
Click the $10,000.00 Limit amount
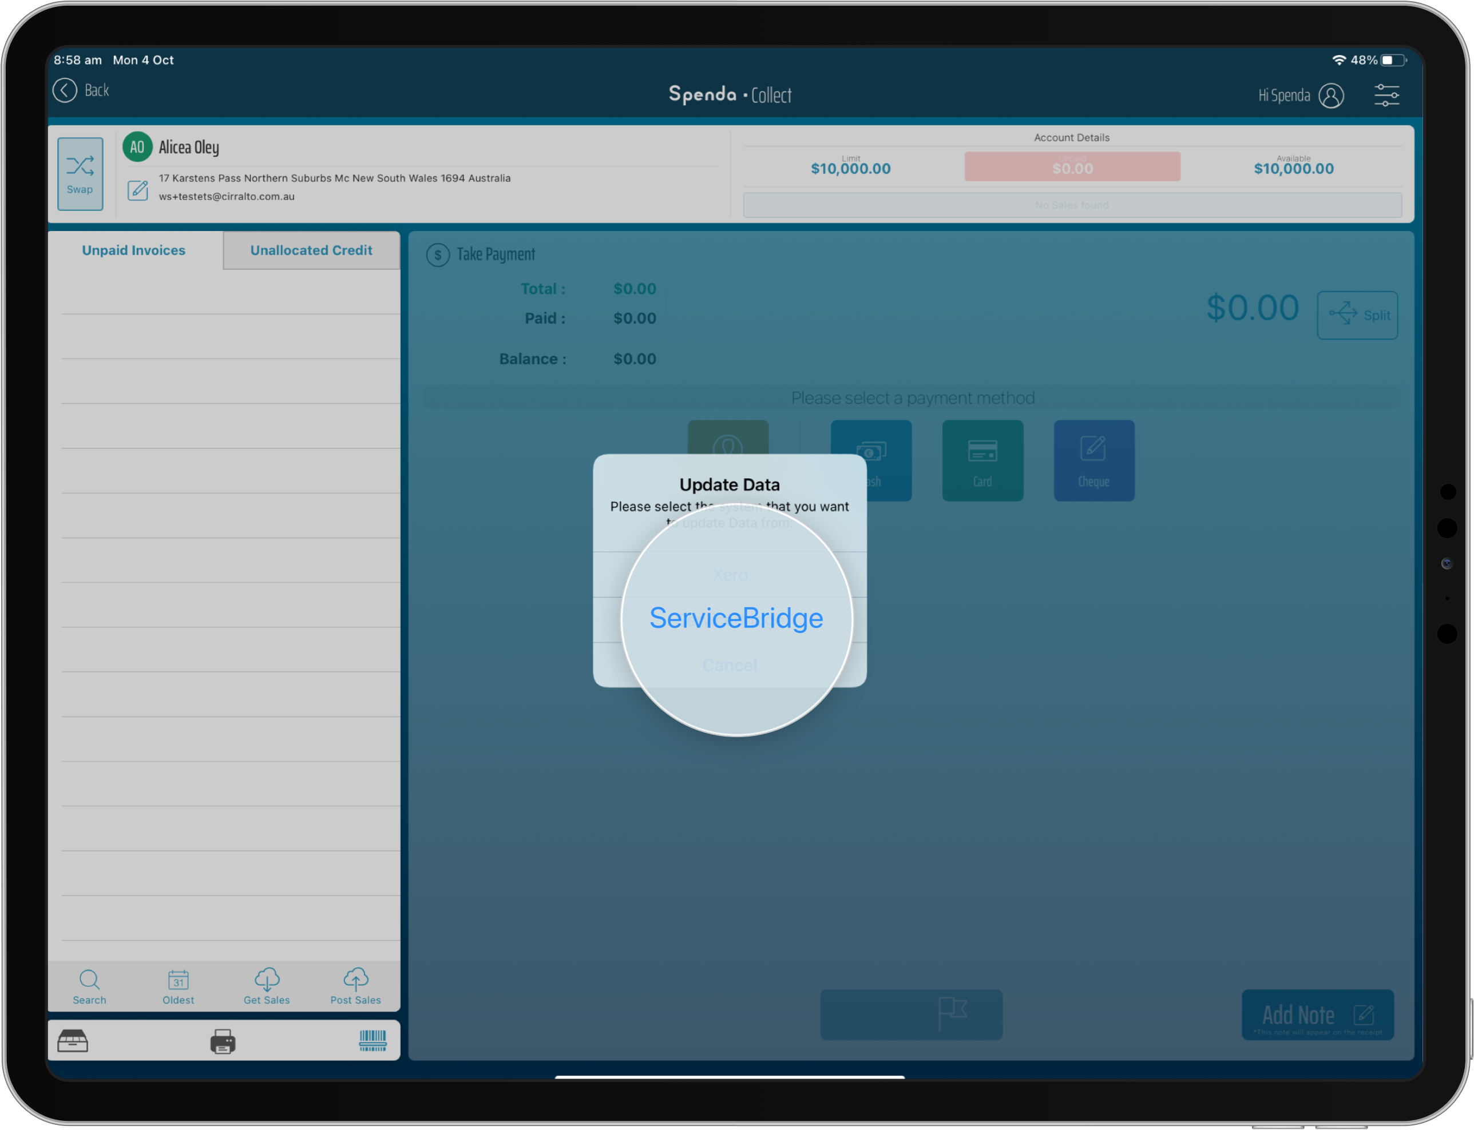[x=850, y=169]
